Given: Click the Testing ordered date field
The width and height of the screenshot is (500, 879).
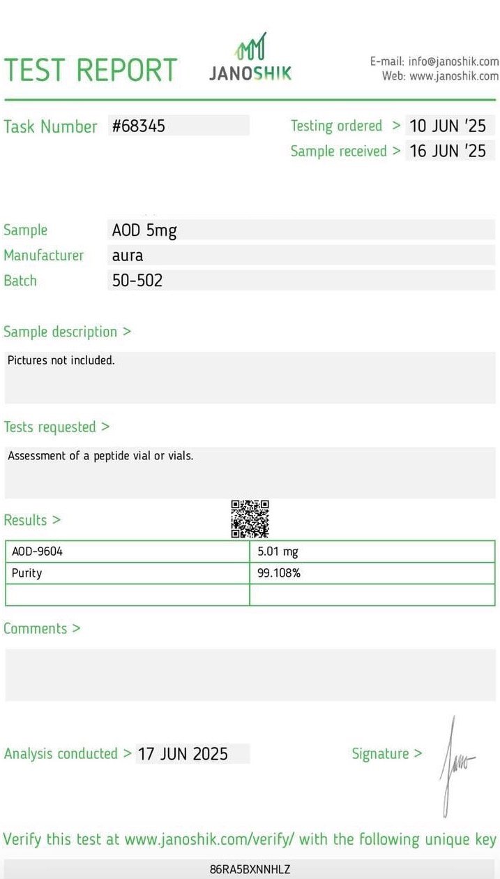Looking at the screenshot, I should click(x=449, y=126).
